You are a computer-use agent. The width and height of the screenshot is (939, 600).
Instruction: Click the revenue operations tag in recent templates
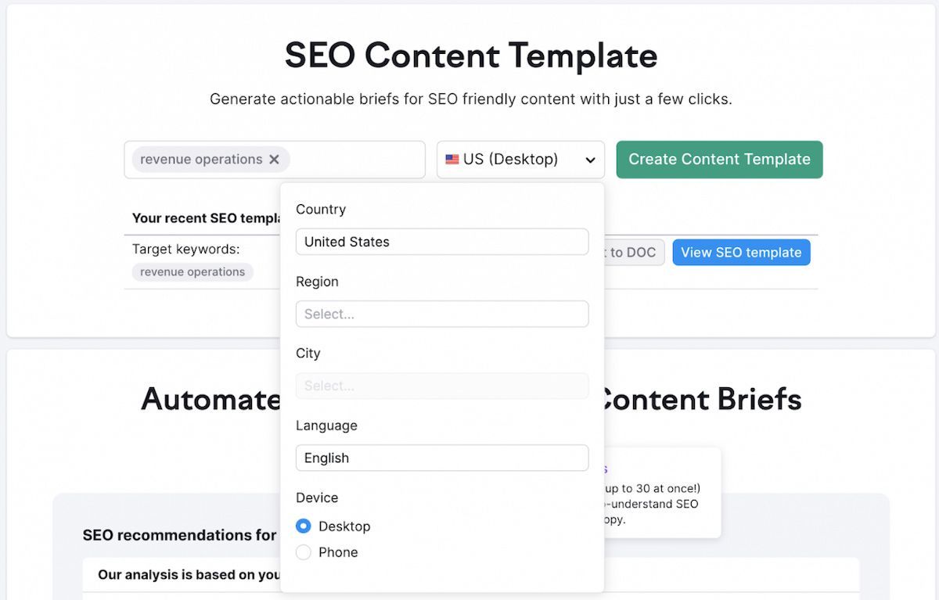[x=192, y=272]
